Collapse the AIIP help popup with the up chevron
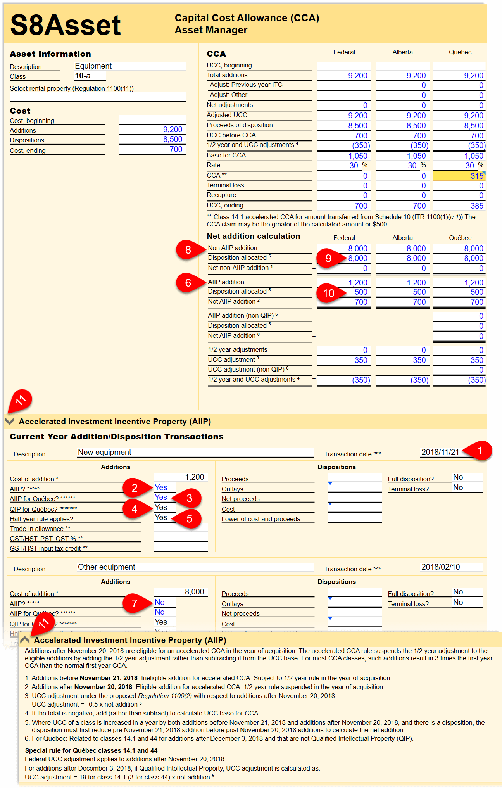 (25, 640)
